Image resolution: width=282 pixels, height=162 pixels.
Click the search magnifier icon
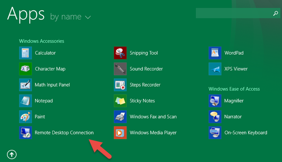coord(275,13)
